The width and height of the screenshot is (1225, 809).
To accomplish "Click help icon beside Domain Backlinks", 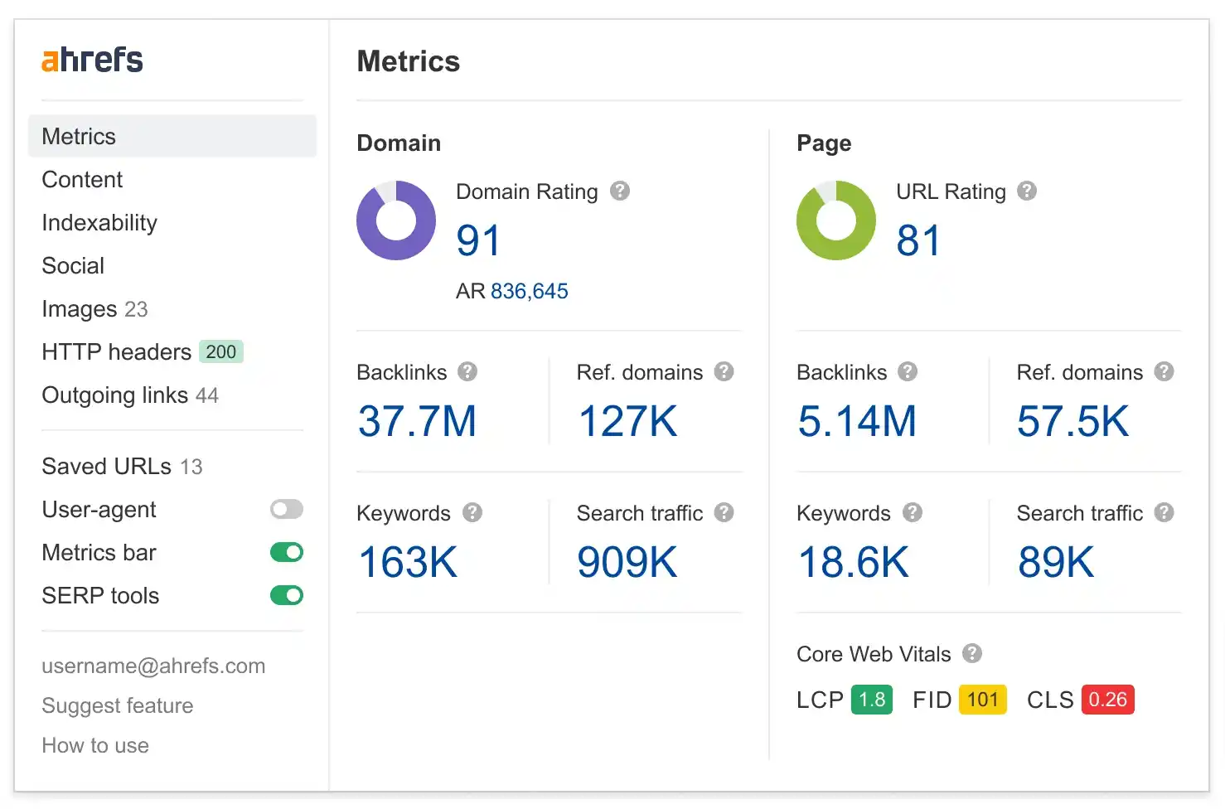I will tap(467, 371).
